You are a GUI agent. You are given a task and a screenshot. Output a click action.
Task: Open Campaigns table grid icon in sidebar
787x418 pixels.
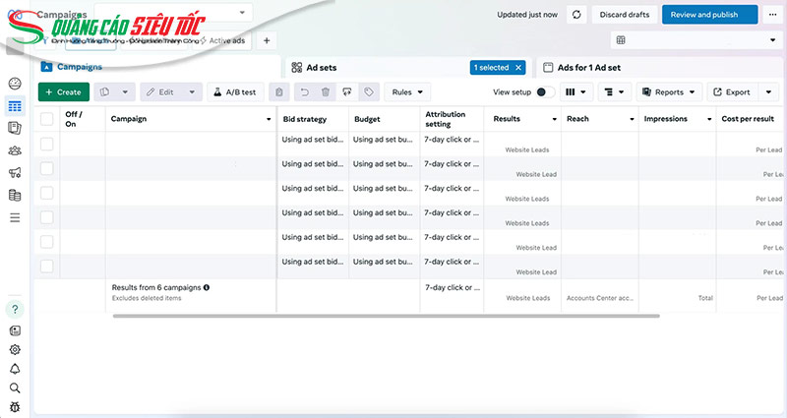pyautogui.click(x=15, y=106)
